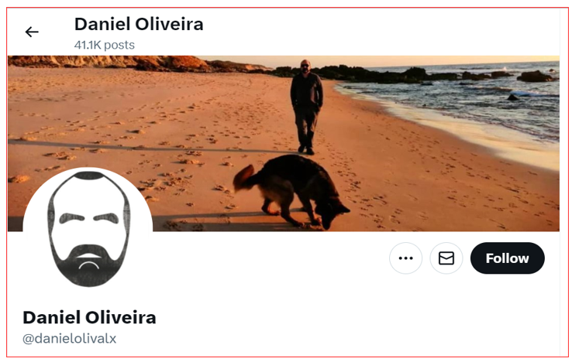572x362 pixels.
Task: Click the 41.1K posts count
Action: tap(105, 45)
